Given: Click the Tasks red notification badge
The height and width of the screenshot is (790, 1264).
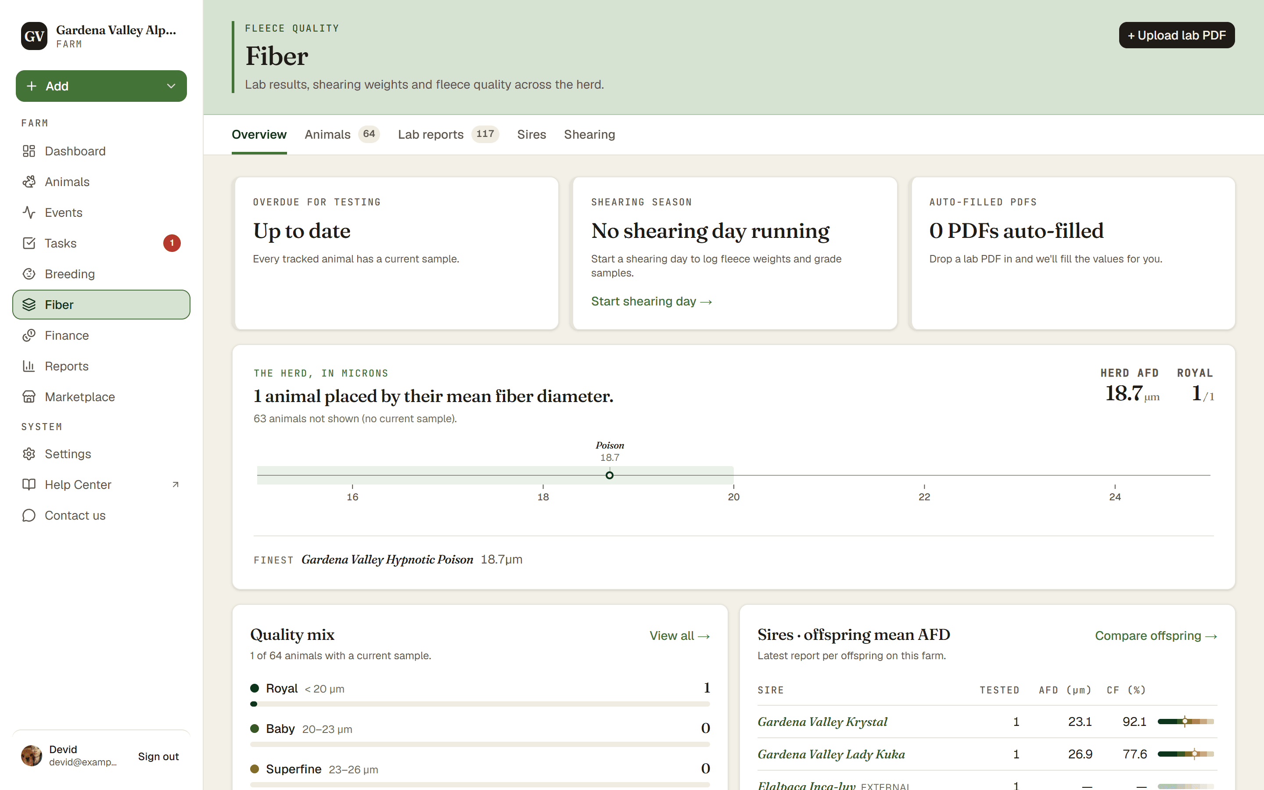Looking at the screenshot, I should tap(172, 243).
